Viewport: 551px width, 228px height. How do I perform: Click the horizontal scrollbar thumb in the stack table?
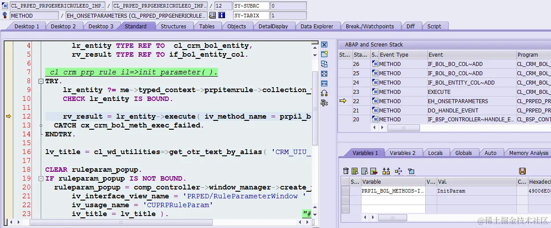coord(404,128)
